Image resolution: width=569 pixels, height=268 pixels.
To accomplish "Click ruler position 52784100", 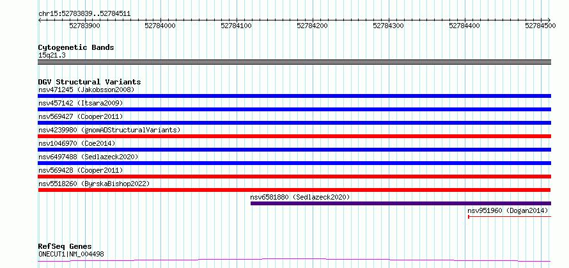I will click(237, 26).
